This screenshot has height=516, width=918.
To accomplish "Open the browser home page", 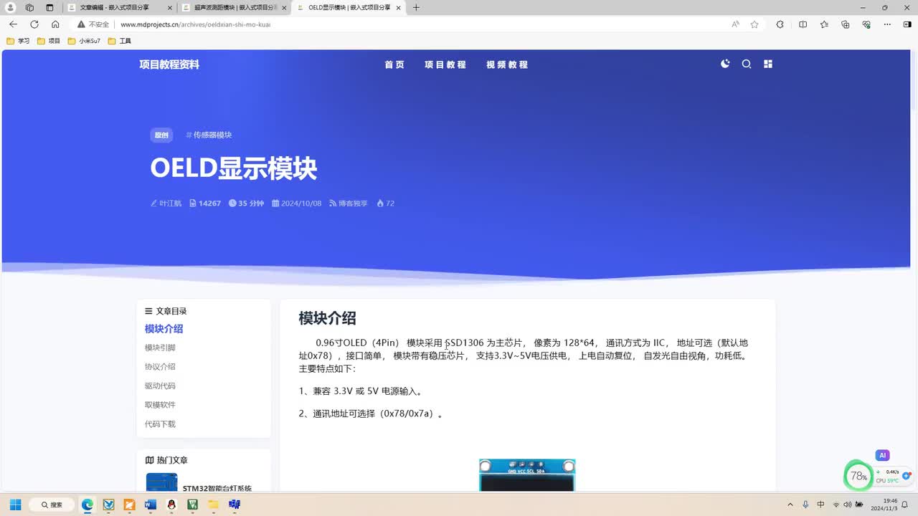I will (x=55, y=24).
